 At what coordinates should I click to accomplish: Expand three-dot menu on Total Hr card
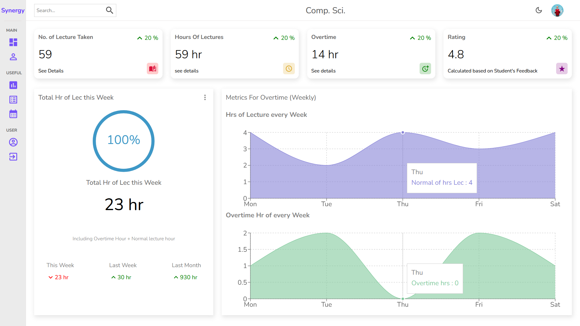[205, 97]
